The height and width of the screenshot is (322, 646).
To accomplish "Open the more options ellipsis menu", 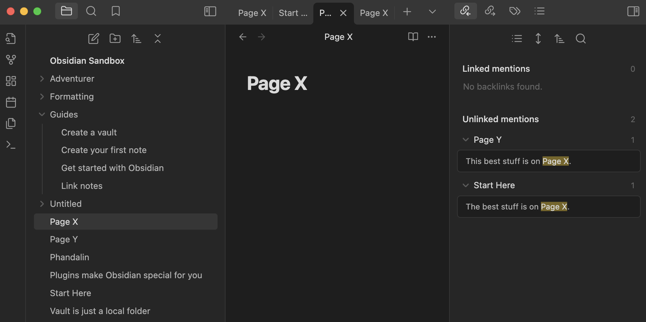I will pyautogui.click(x=432, y=37).
